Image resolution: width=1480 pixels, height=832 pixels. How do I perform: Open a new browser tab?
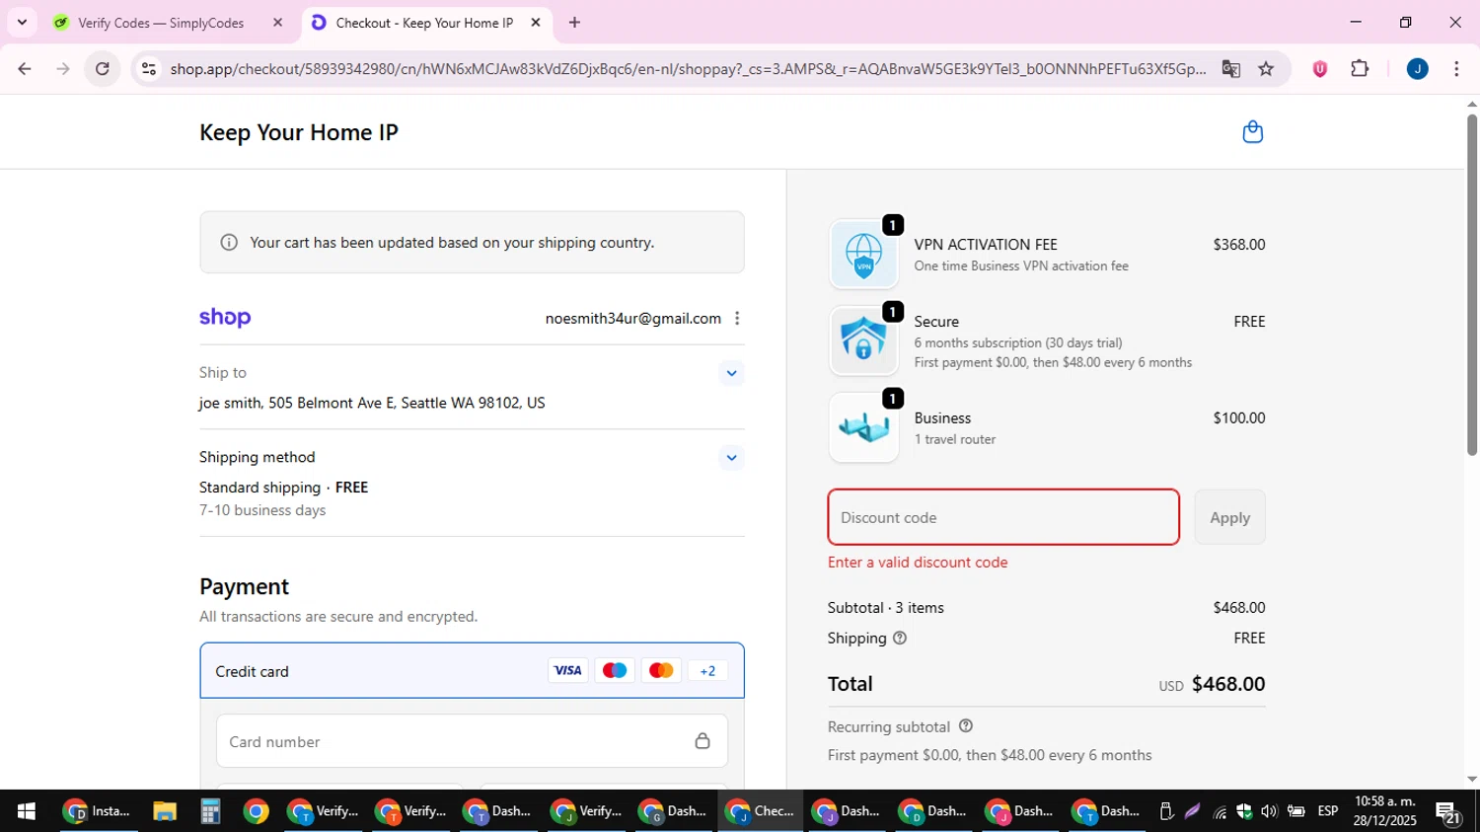click(574, 23)
